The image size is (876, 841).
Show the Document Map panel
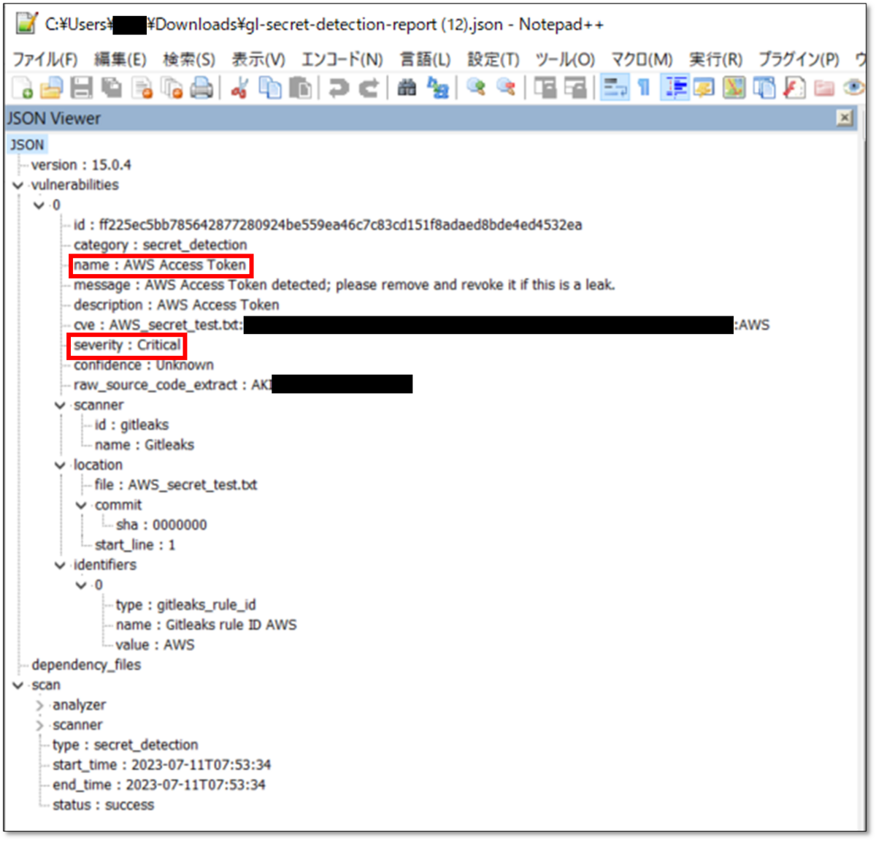coord(734,88)
